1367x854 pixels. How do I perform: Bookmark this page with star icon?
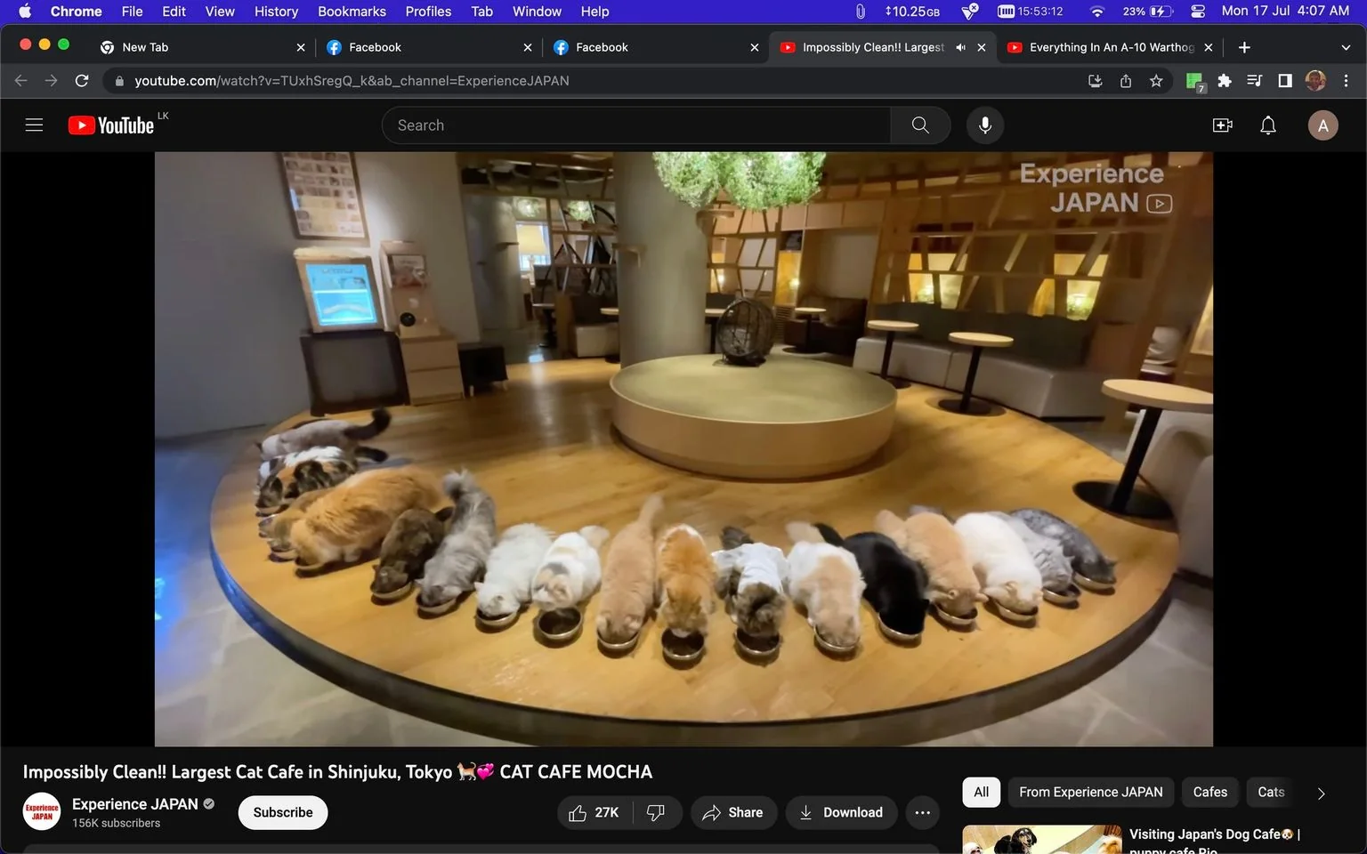pyautogui.click(x=1156, y=81)
